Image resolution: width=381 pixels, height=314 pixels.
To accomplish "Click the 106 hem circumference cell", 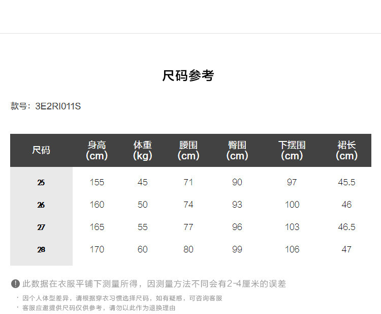I will point(292,249).
